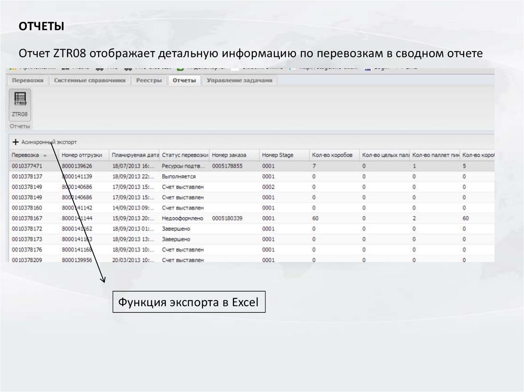Viewport: 524px width, 392px height.
Task: Toggle sort arrow on Перевозка column
Action: [x=46, y=155]
